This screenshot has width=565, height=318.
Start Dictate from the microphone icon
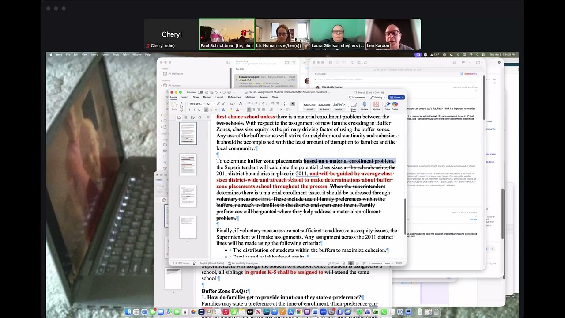point(364,106)
